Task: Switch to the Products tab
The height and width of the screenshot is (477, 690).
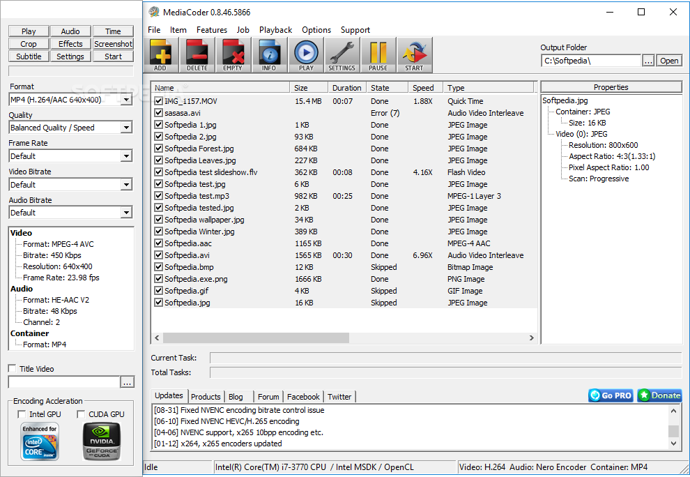Action: pyautogui.click(x=206, y=397)
